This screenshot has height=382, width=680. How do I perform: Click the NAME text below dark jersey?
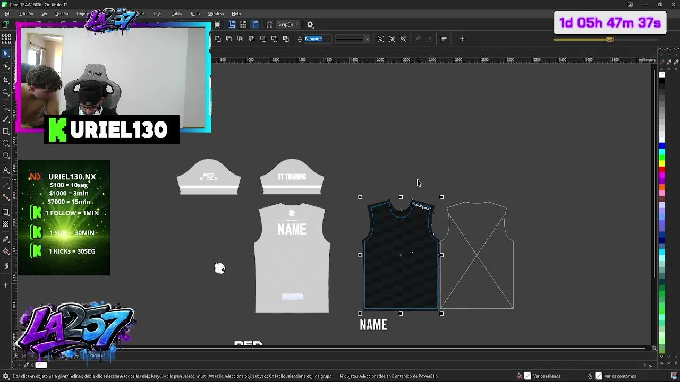(373, 325)
